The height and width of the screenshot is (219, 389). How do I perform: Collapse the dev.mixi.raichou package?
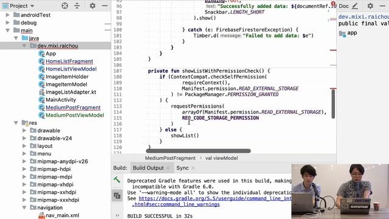(x=24, y=46)
